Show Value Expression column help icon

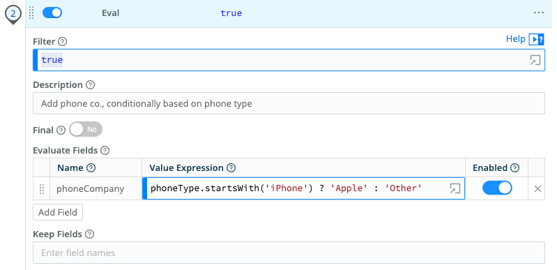coord(231,168)
